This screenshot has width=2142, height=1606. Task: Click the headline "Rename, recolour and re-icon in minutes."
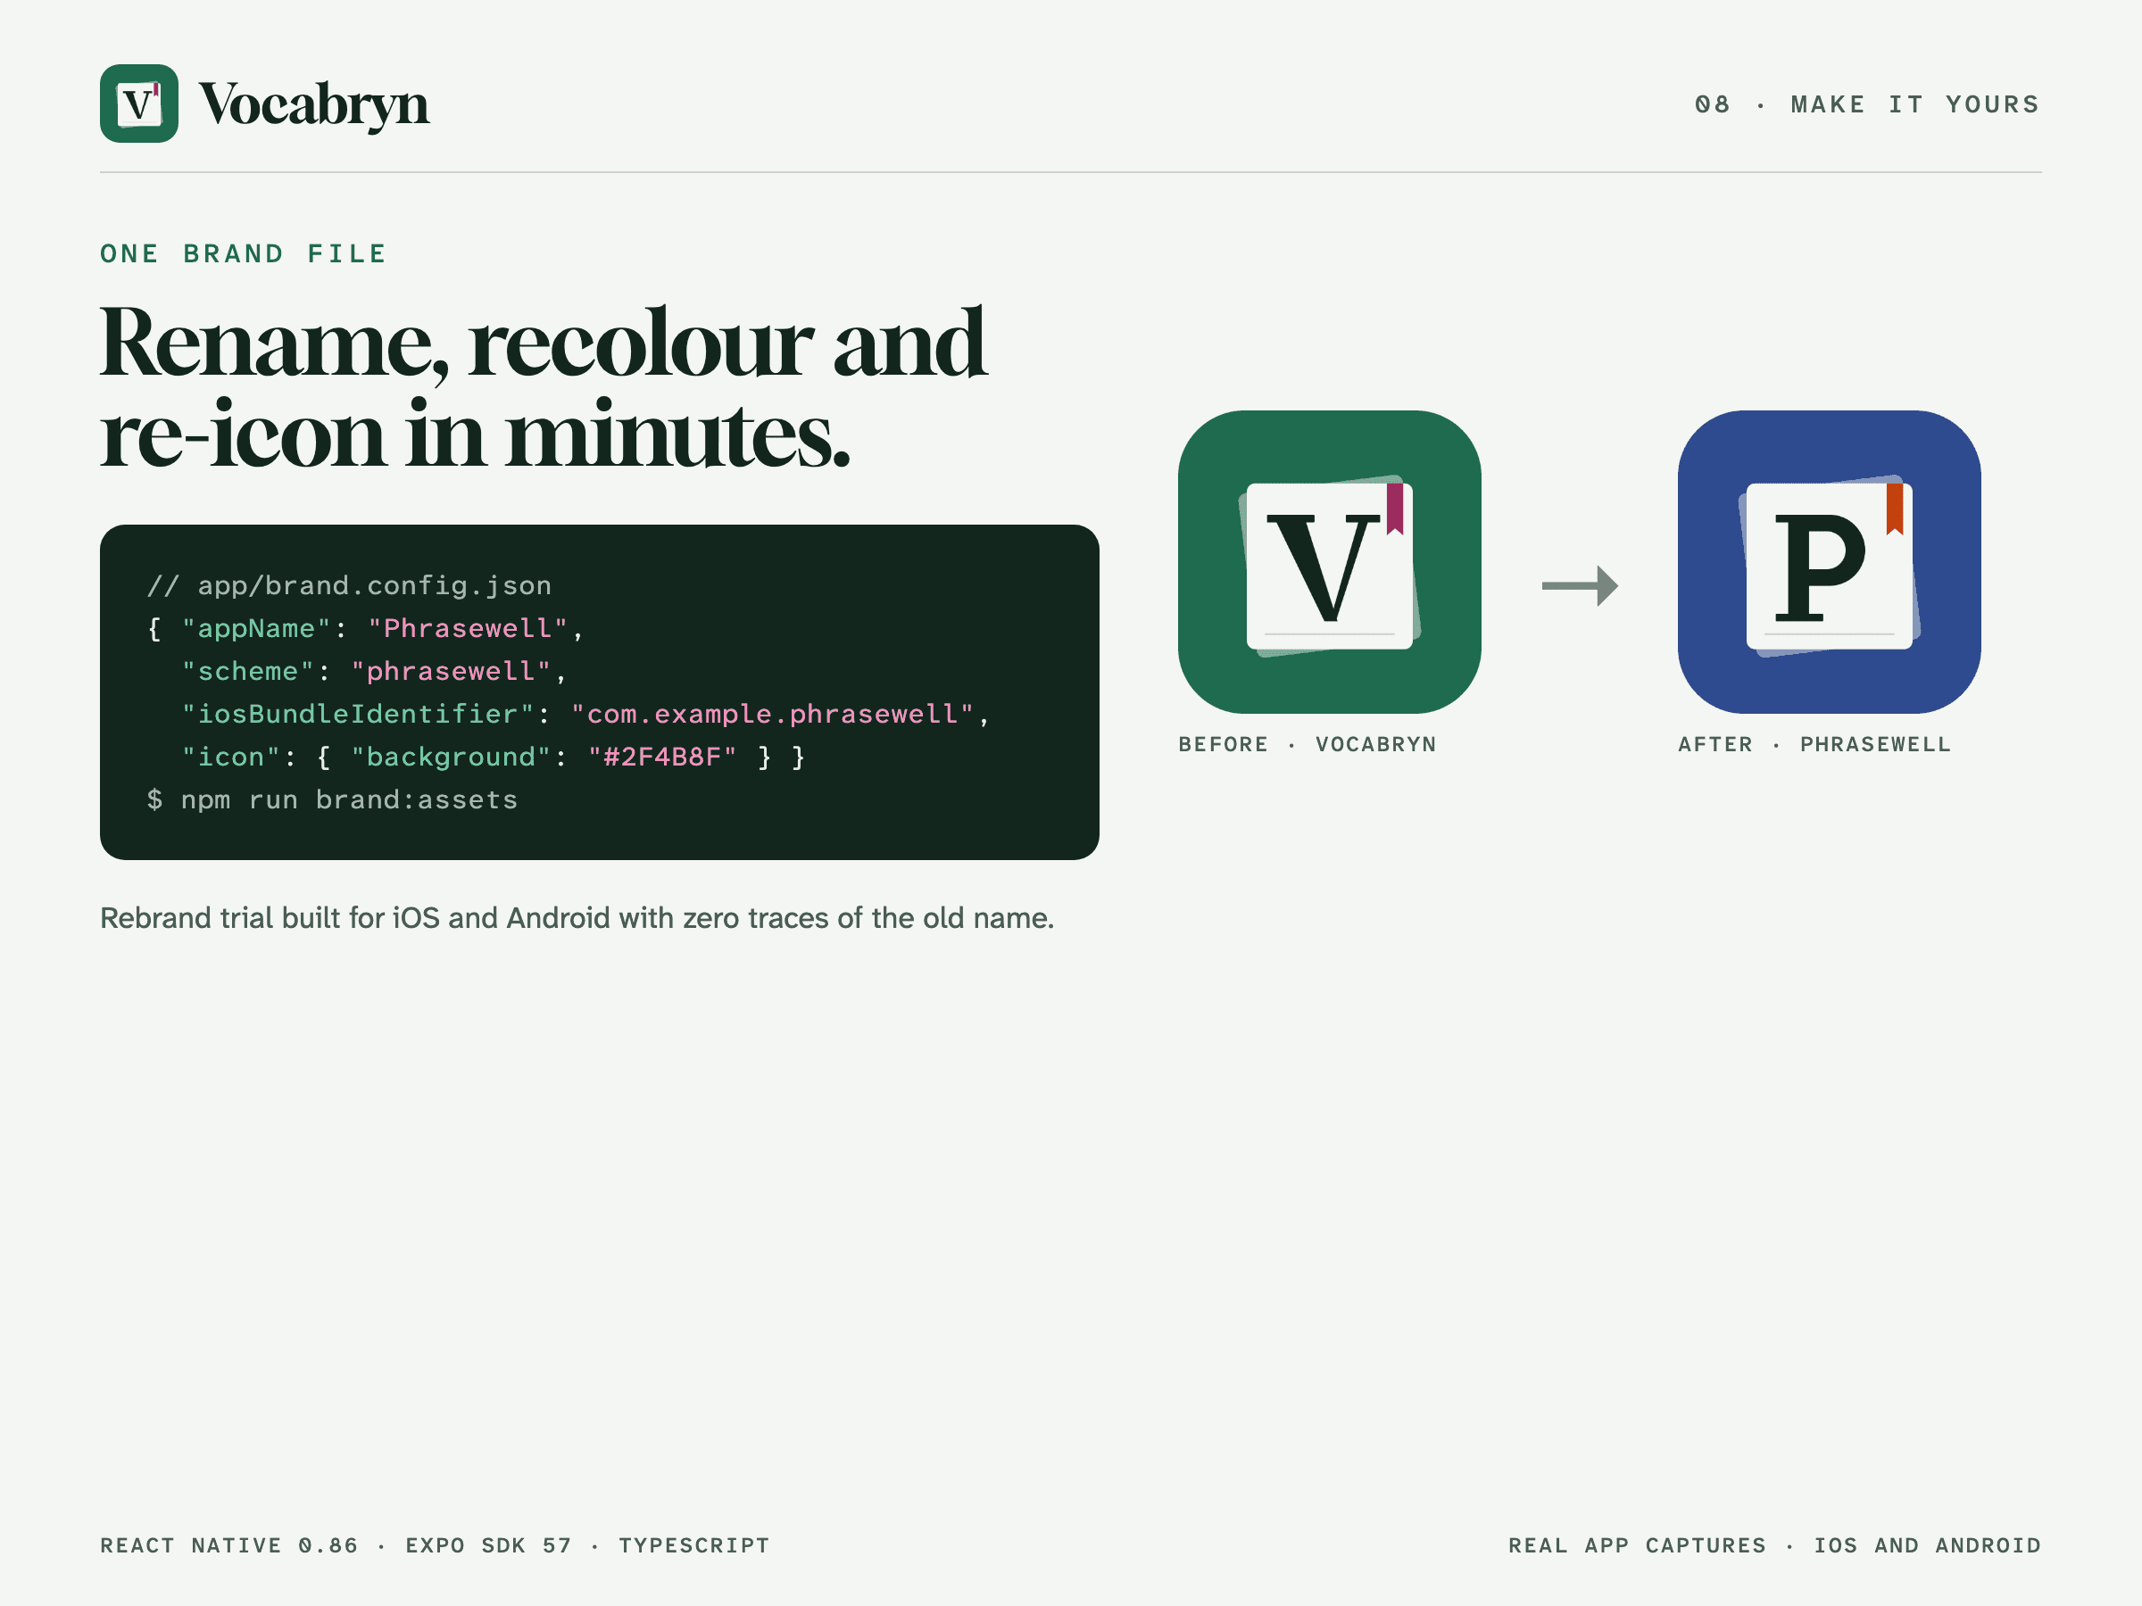coord(544,387)
